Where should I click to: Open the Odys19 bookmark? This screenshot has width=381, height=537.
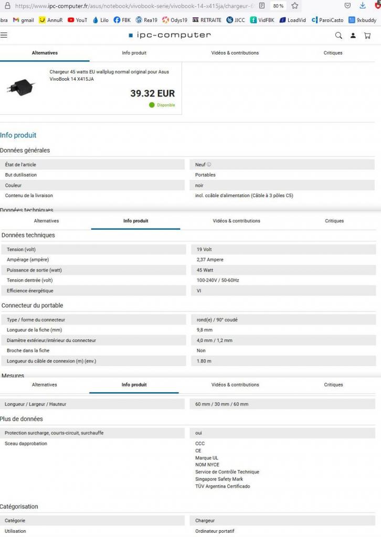(175, 20)
